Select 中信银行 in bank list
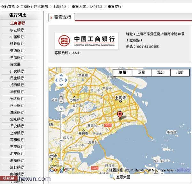 click(x=17, y=57)
